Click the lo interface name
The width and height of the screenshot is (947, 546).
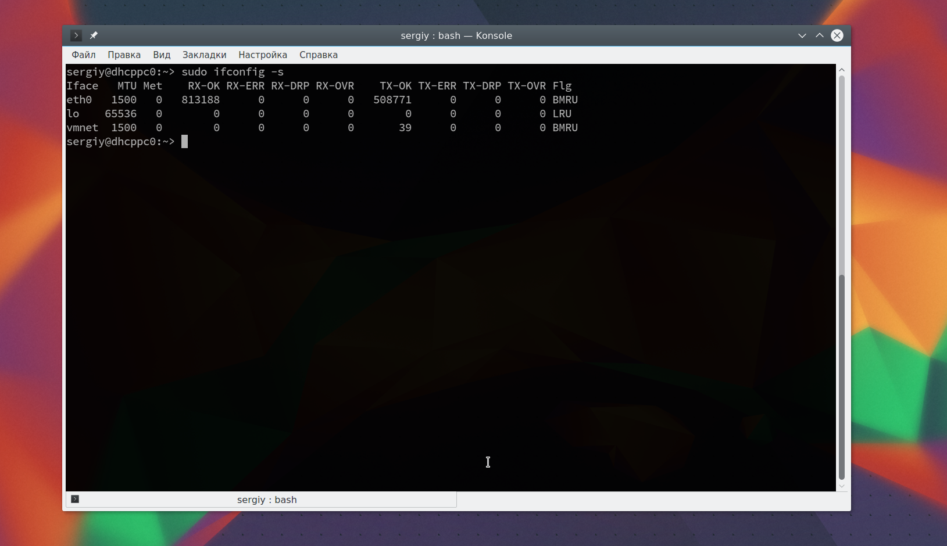point(73,114)
